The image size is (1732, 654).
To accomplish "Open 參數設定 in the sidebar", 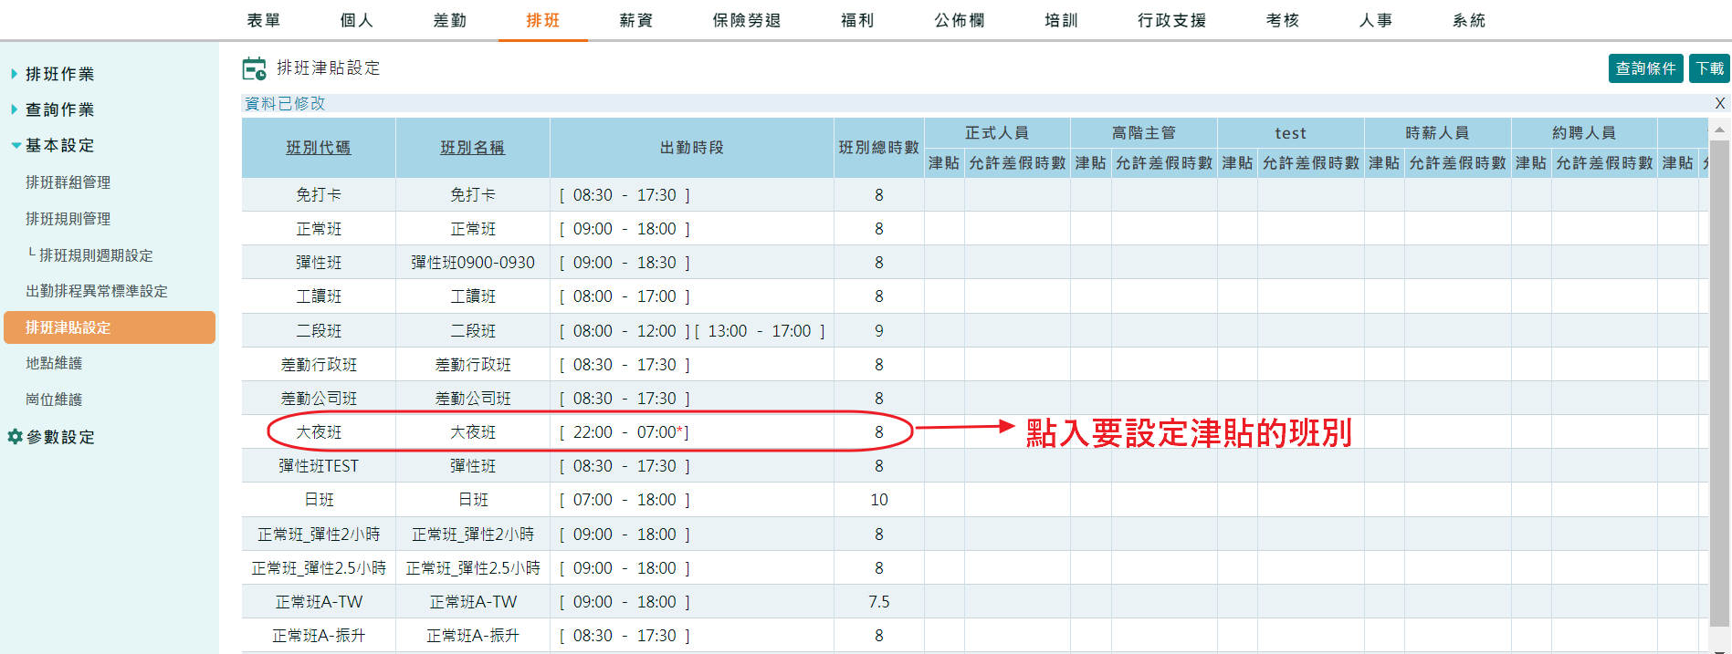I will click(60, 437).
